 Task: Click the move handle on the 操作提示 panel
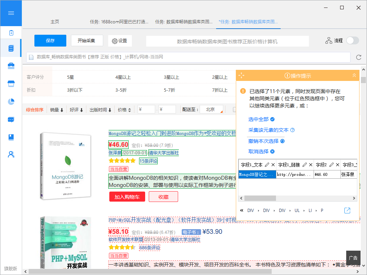click(x=241, y=76)
